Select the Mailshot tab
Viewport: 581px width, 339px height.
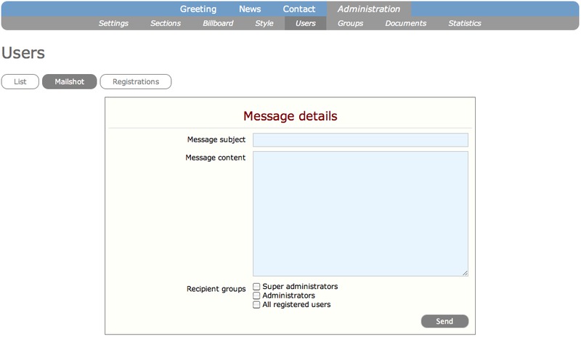[x=69, y=81]
